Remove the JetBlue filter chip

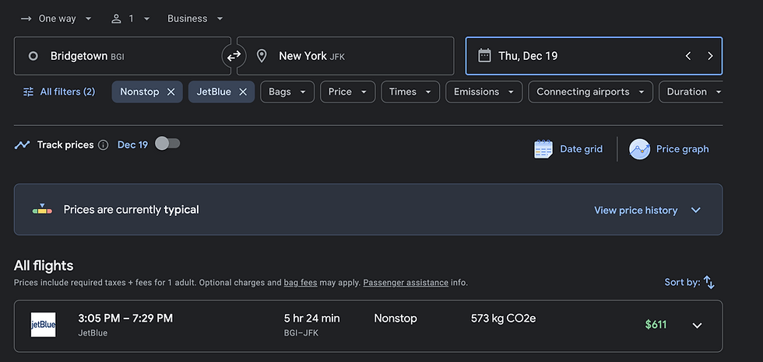[x=243, y=92]
